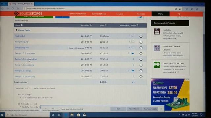Download flwrap_help.pdf
Screen dimensions: 211x118
22,48
